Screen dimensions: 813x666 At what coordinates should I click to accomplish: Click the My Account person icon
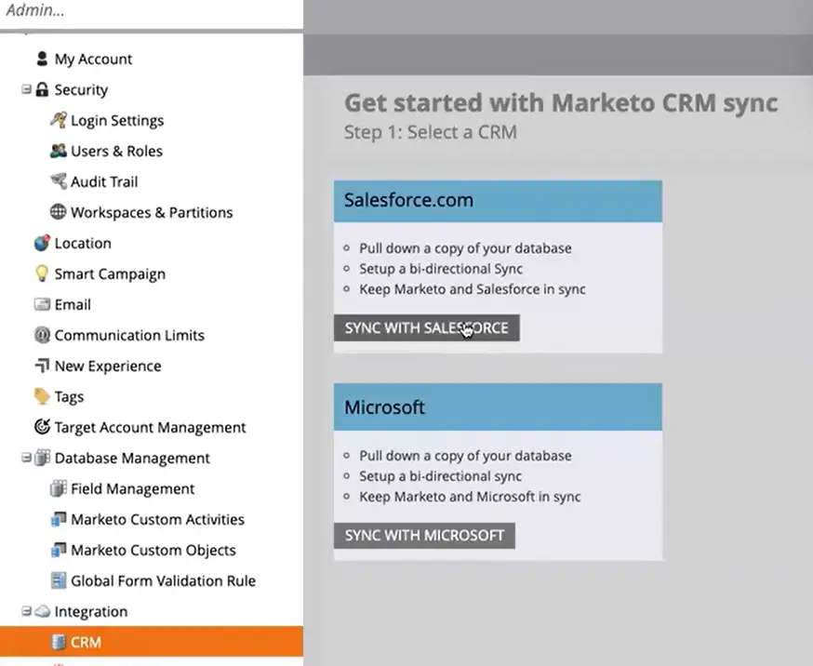pos(42,59)
